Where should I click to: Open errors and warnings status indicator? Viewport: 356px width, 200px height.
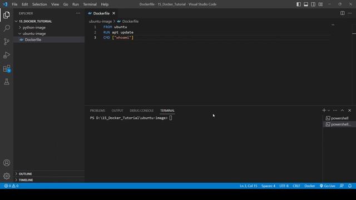(11, 186)
